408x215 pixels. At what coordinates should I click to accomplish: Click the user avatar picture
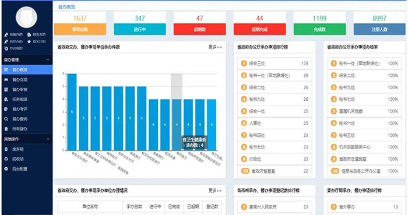coord(26,17)
